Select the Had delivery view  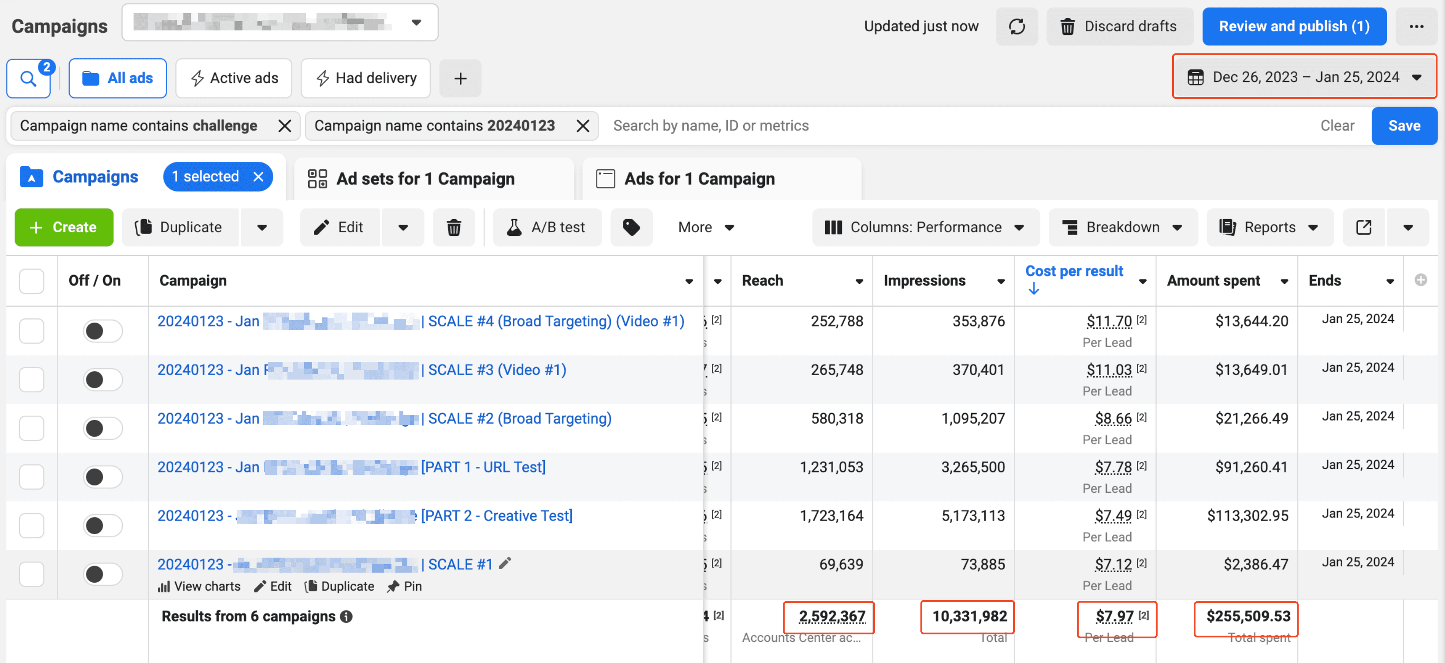366,78
